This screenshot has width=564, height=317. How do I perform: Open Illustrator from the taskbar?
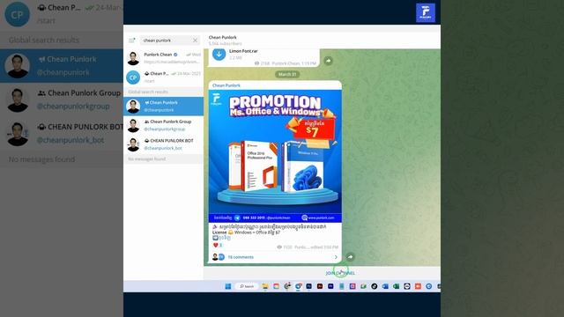[319, 286]
